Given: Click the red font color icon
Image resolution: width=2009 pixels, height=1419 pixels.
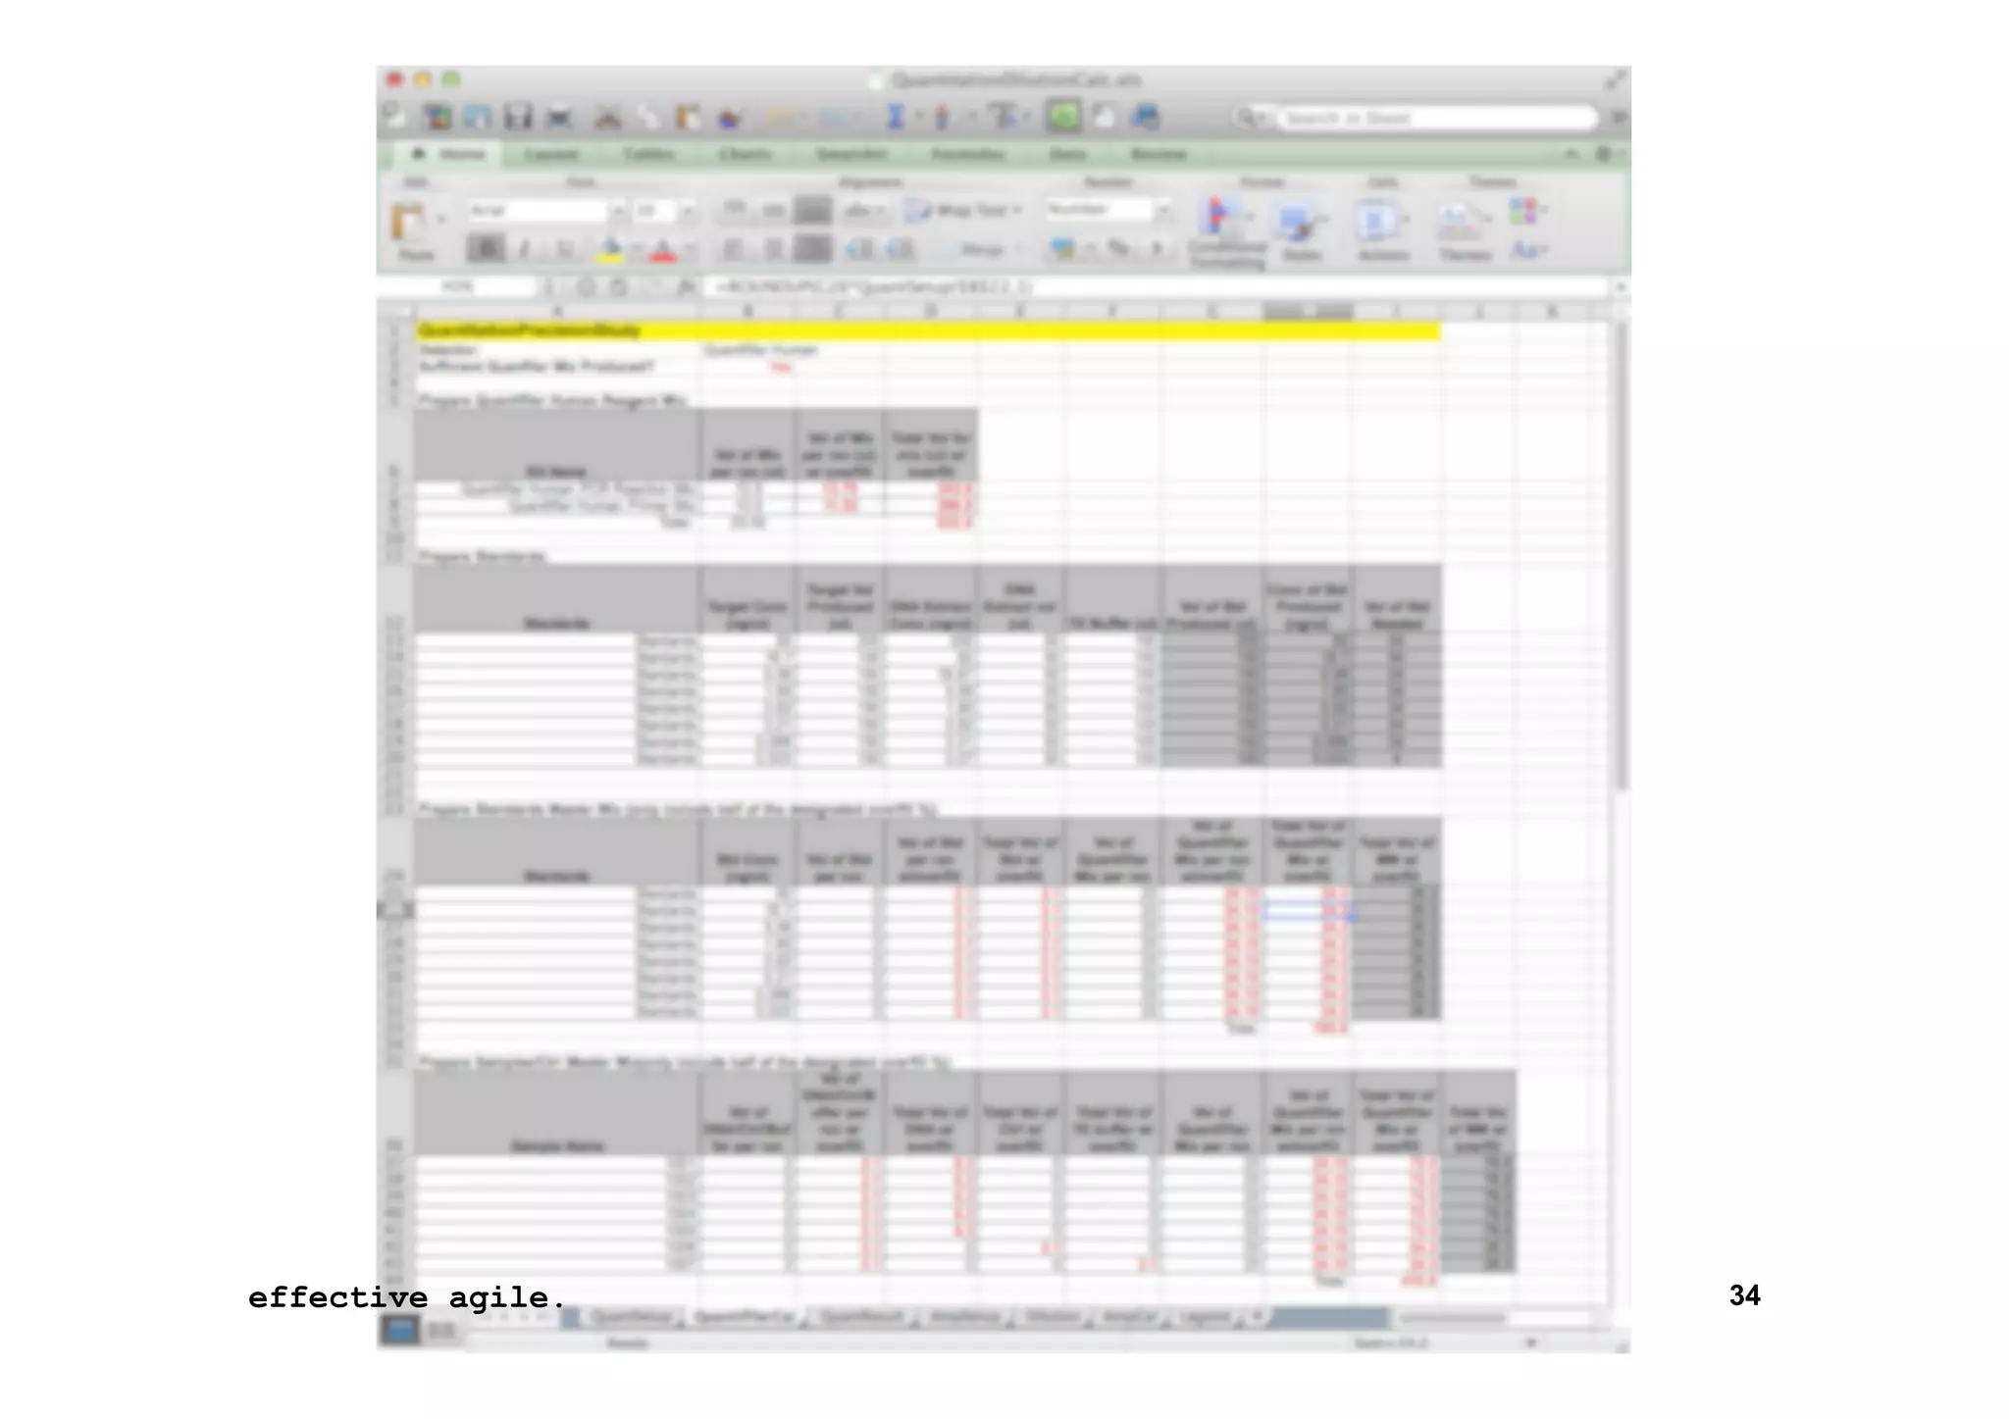Looking at the screenshot, I should coord(663,250).
